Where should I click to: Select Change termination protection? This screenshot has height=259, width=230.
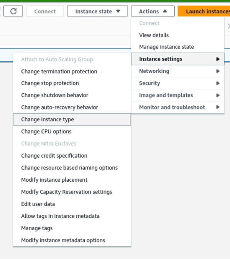point(59,72)
